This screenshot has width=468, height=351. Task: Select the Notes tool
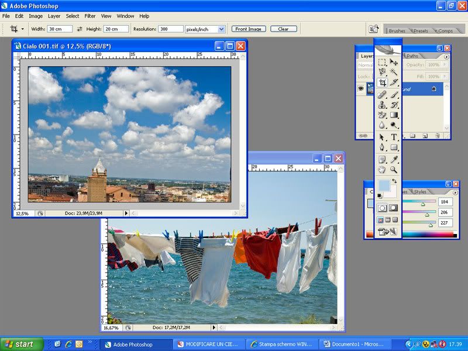click(x=382, y=160)
